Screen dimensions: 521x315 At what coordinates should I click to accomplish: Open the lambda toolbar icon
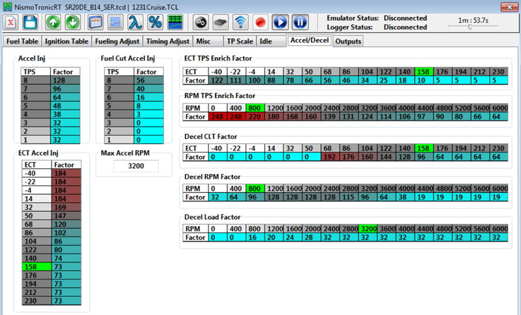pyautogui.click(x=135, y=21)
